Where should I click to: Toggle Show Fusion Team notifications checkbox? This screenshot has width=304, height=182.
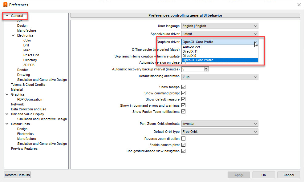[183, 112]
